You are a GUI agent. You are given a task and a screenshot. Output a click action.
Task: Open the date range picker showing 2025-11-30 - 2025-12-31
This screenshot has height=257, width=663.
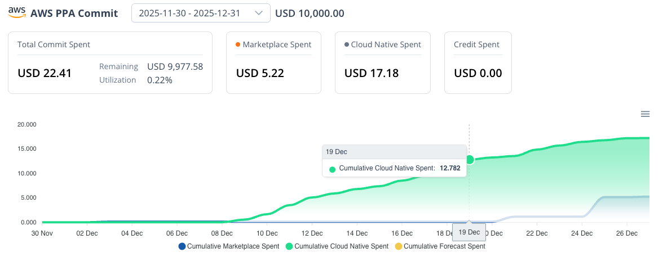(193, 13)
